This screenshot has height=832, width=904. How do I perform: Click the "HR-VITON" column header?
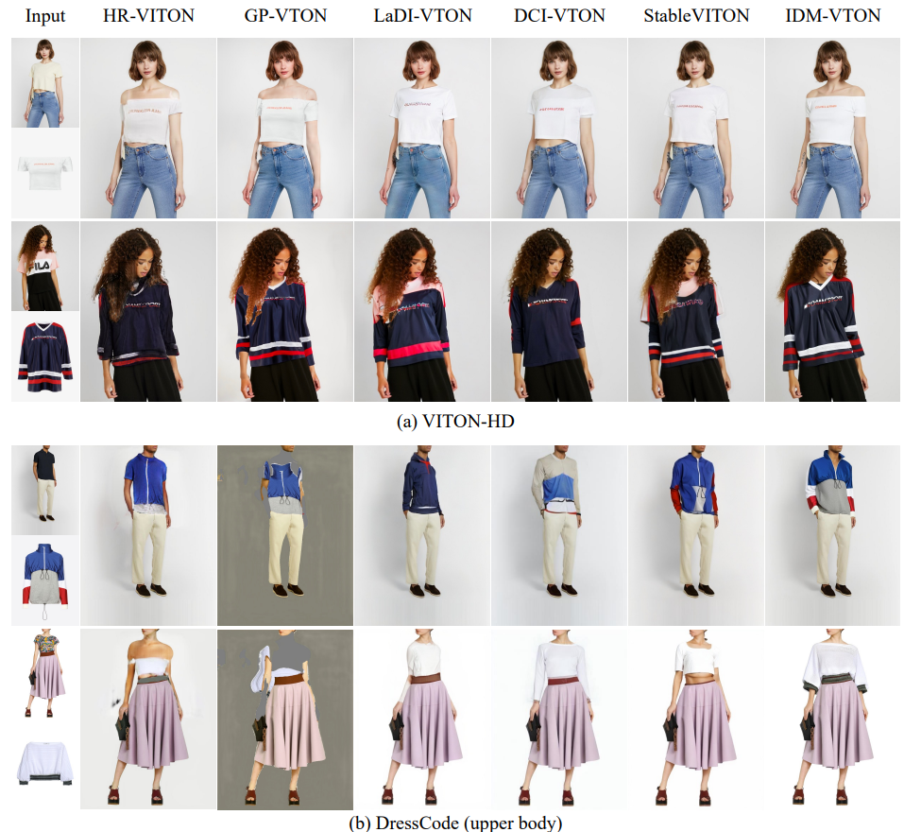pos(148,15)
